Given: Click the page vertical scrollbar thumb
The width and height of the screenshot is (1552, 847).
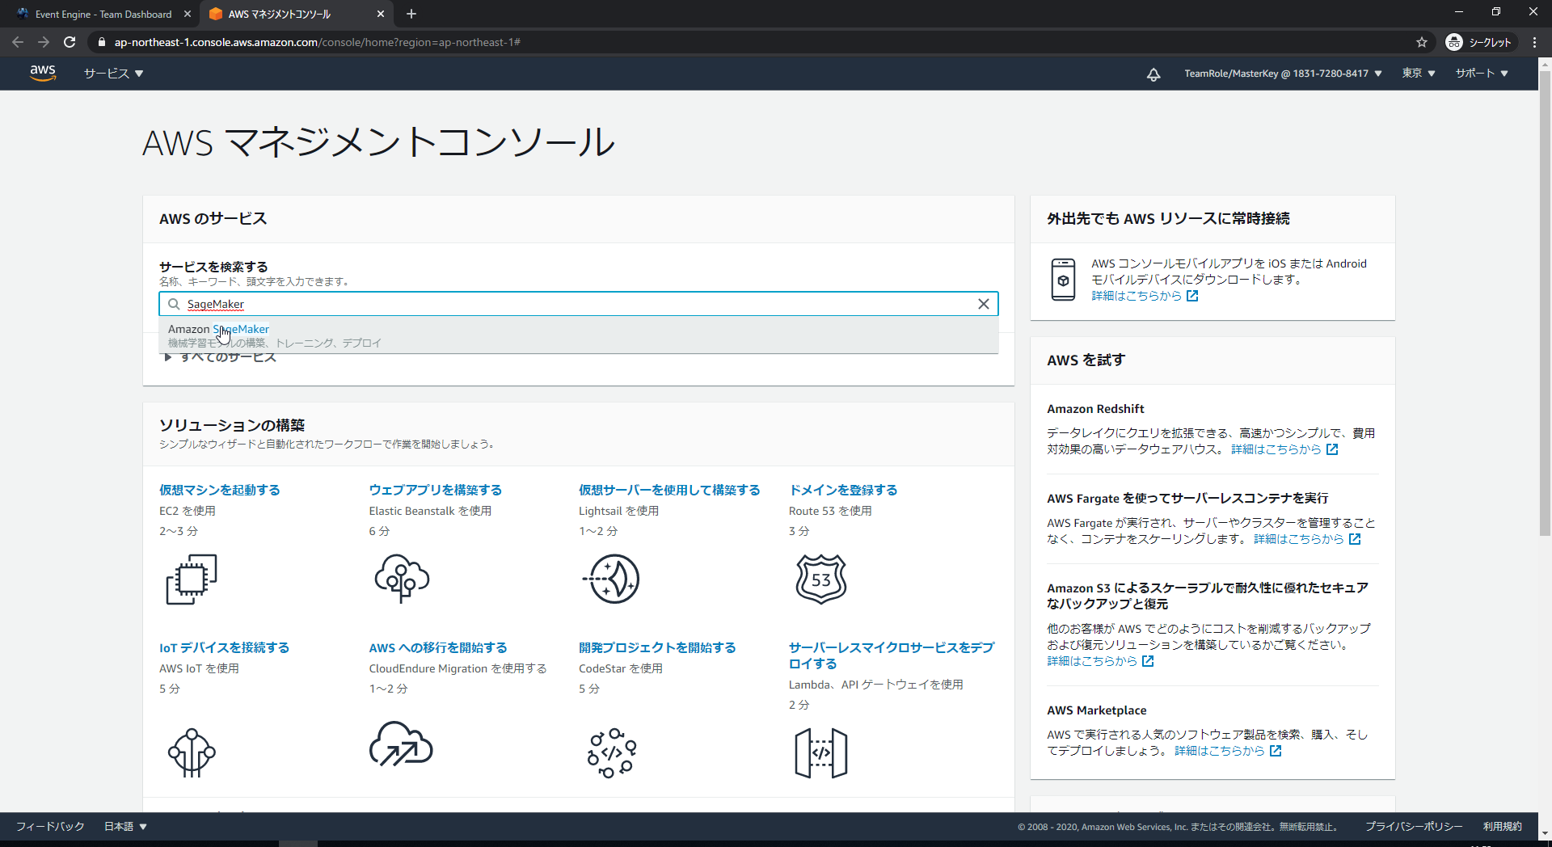Looking at the screenshot, I should [1545, 303].
